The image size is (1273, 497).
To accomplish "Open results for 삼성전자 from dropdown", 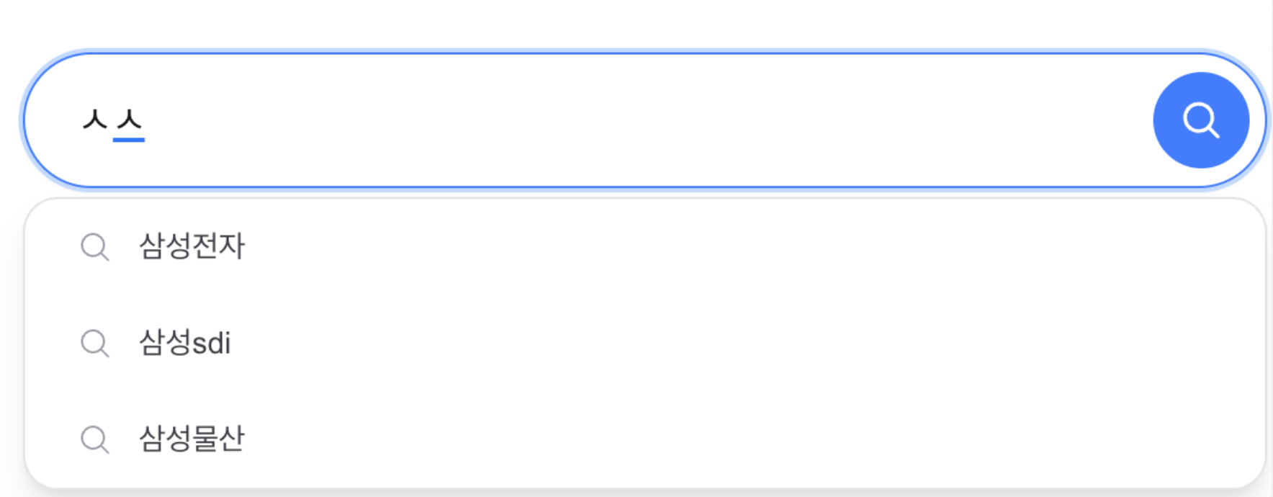I will (192, 246).
